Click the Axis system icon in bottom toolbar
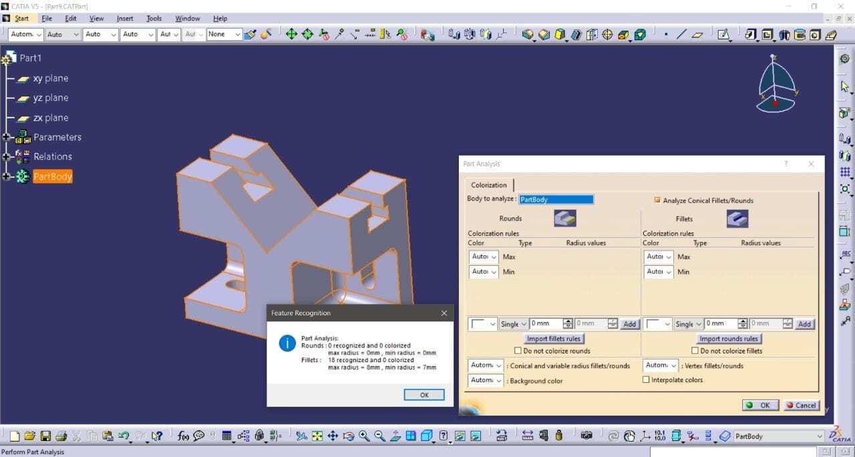The height and width of the screenshot is (457, 855). point(645,436)
